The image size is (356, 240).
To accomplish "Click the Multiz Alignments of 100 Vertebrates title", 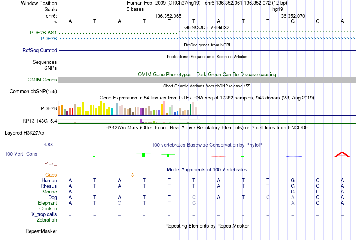I will (207, 170).
